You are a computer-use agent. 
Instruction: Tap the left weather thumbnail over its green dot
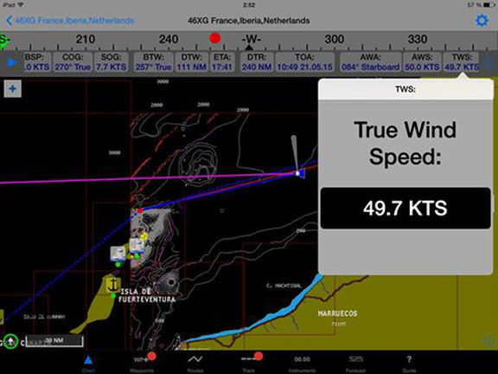pyautogui.click(x=118, y=254)
